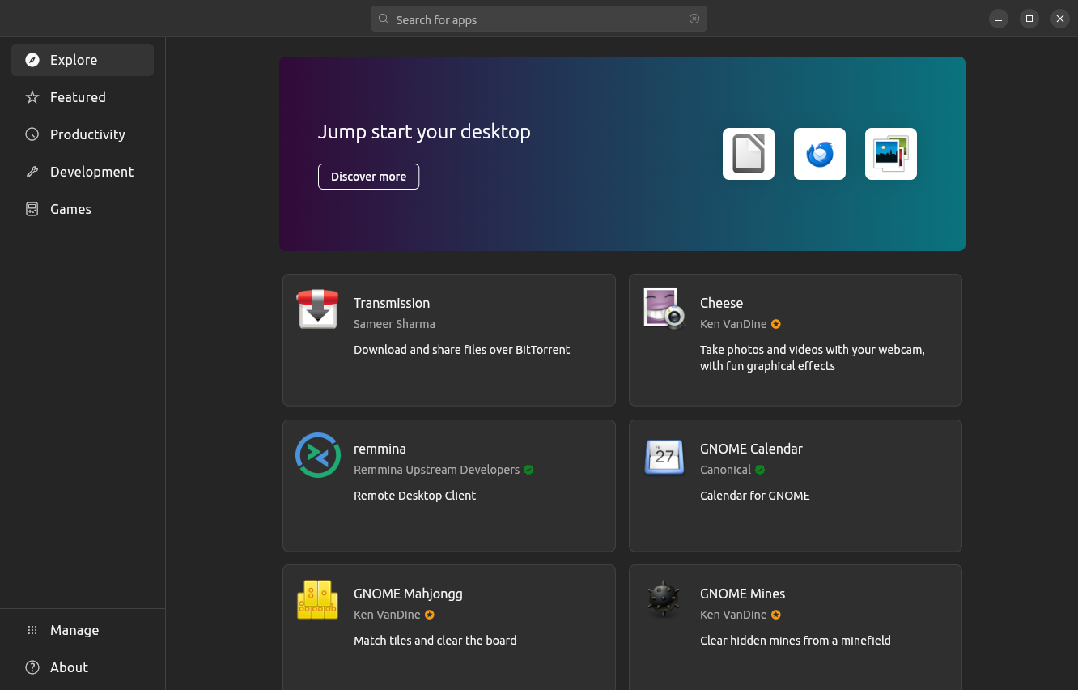Select the remmina remote desktop icon
This screenshot has height=690, width=1078.
(x=317, y=454)
